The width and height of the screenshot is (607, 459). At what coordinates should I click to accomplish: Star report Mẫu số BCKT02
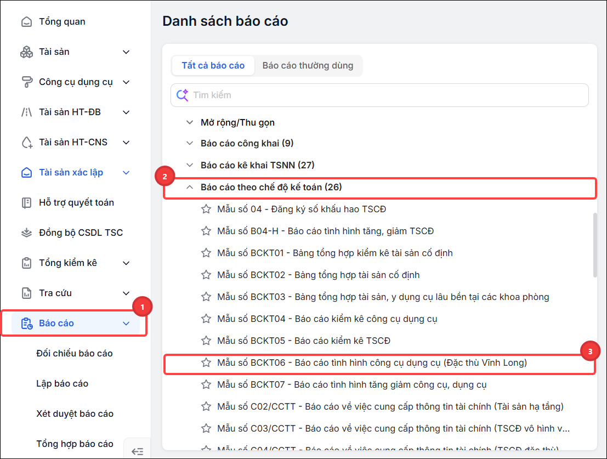click(x=206, y=275)
